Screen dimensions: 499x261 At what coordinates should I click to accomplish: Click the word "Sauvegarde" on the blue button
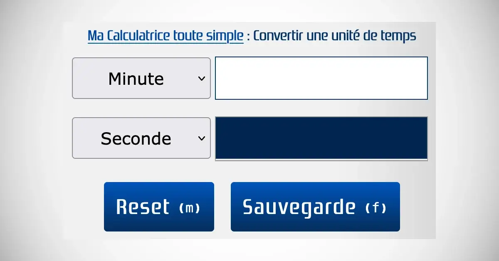point(299,207)
